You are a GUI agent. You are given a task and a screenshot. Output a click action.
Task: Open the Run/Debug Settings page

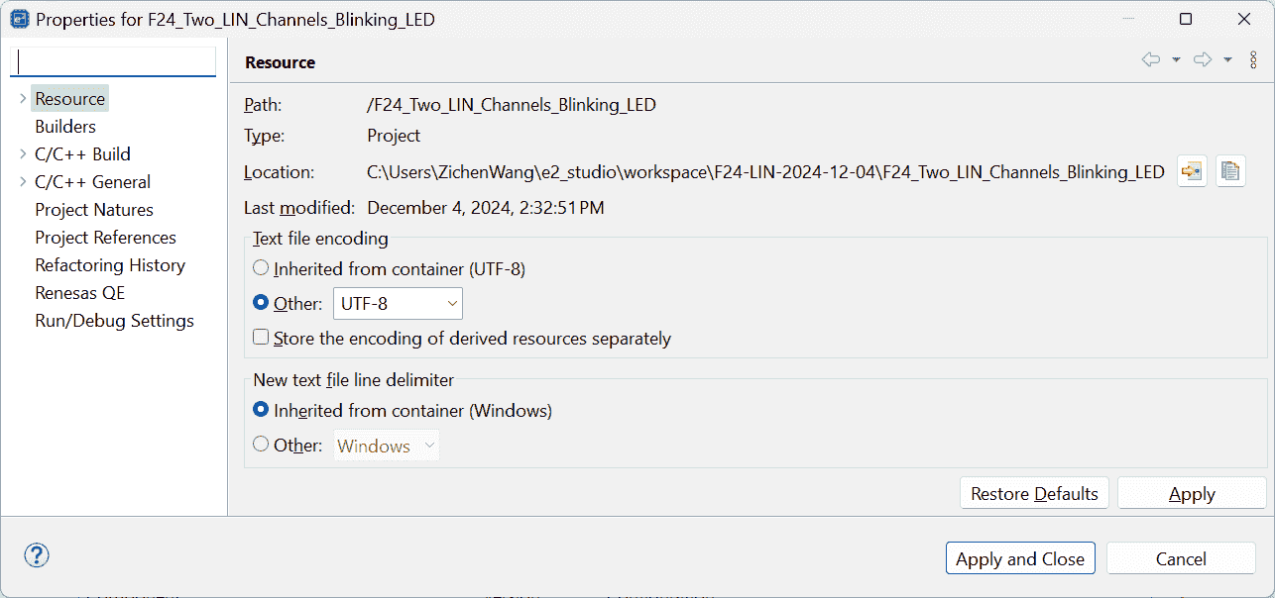114,321
